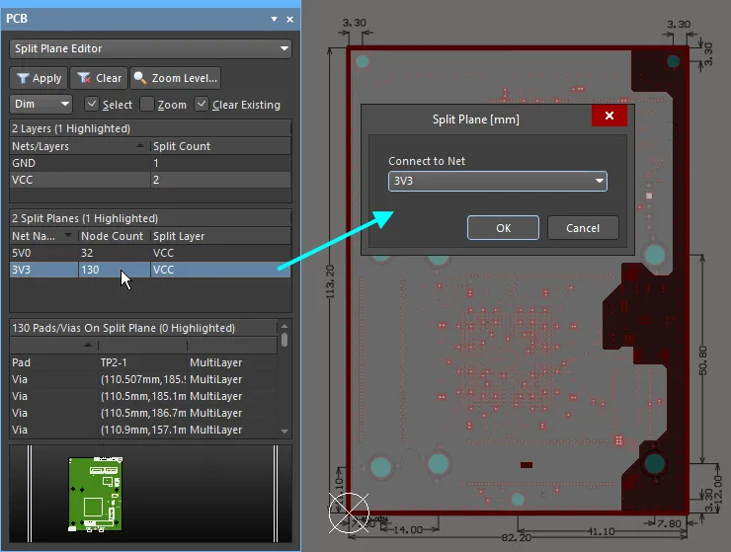Image resolution: width=731 pixels, height=552 pixels.
Task: Select the 5V0 split plane row
Action: pos(150,253)
